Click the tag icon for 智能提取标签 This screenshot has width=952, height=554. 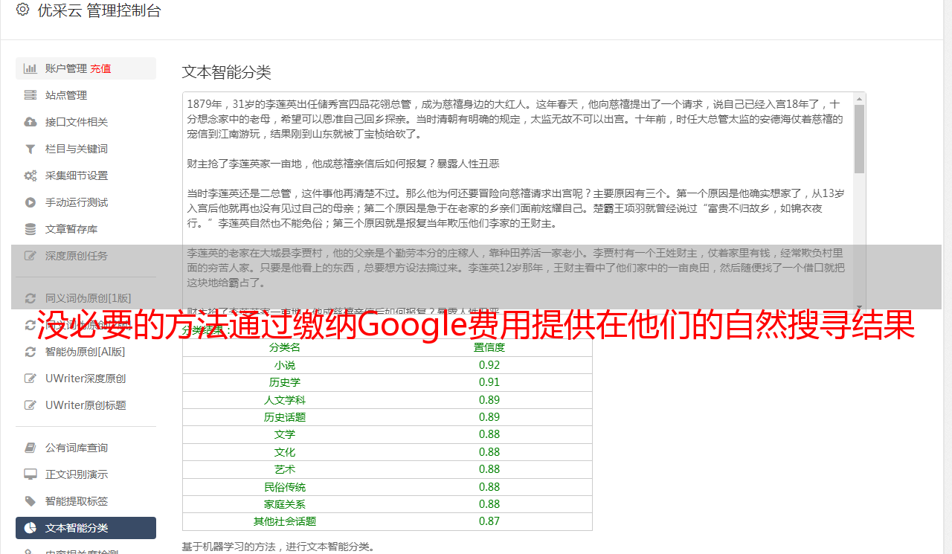pos(30,501)
